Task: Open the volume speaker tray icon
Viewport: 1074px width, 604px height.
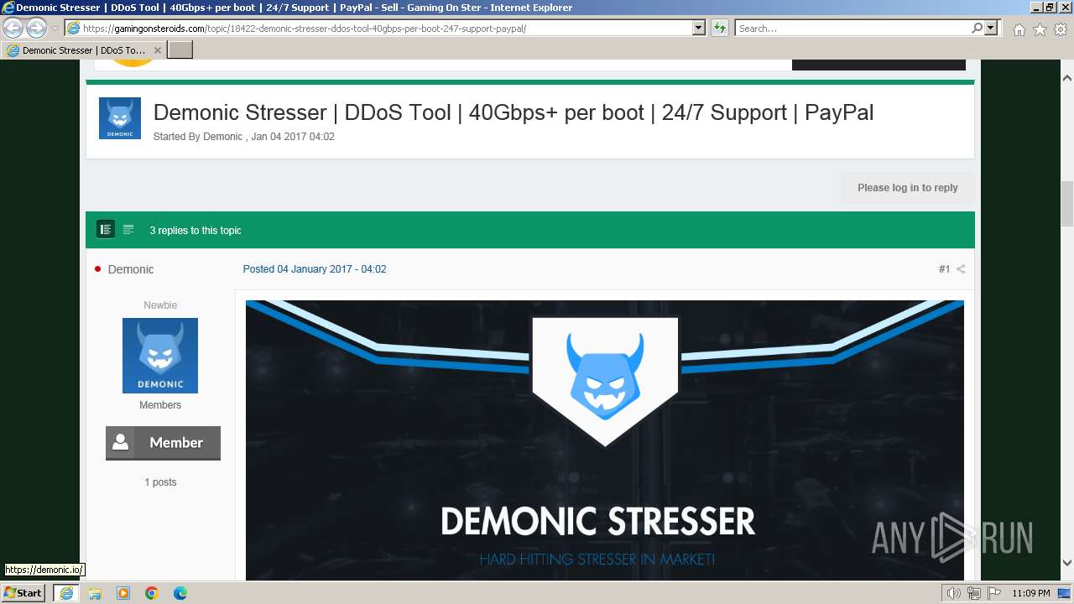Action: pyautogui.click(x=954, y=593)
